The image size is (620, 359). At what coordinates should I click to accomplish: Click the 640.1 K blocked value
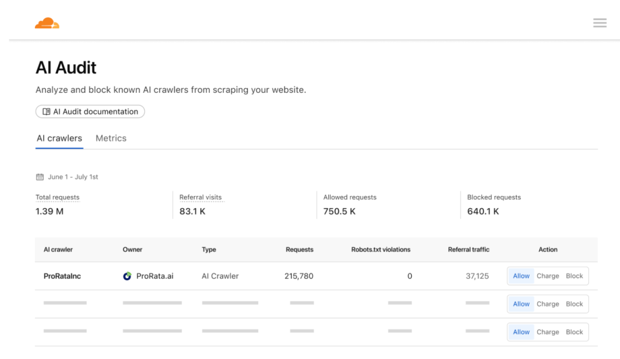(483, 211)
